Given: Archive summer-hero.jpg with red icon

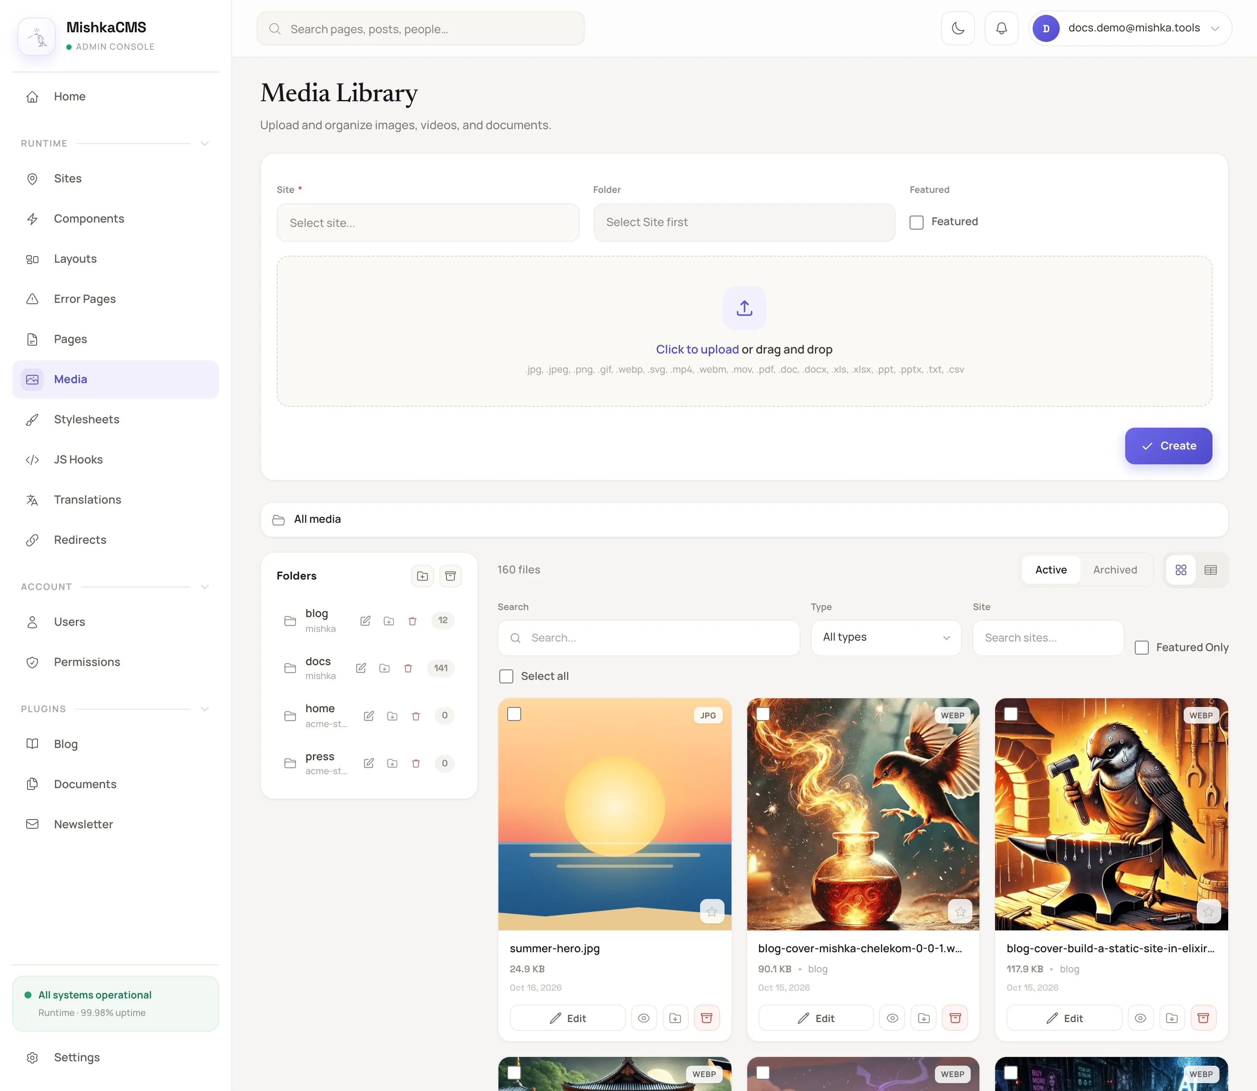Looking at the screenshot, I should 707,1018.
